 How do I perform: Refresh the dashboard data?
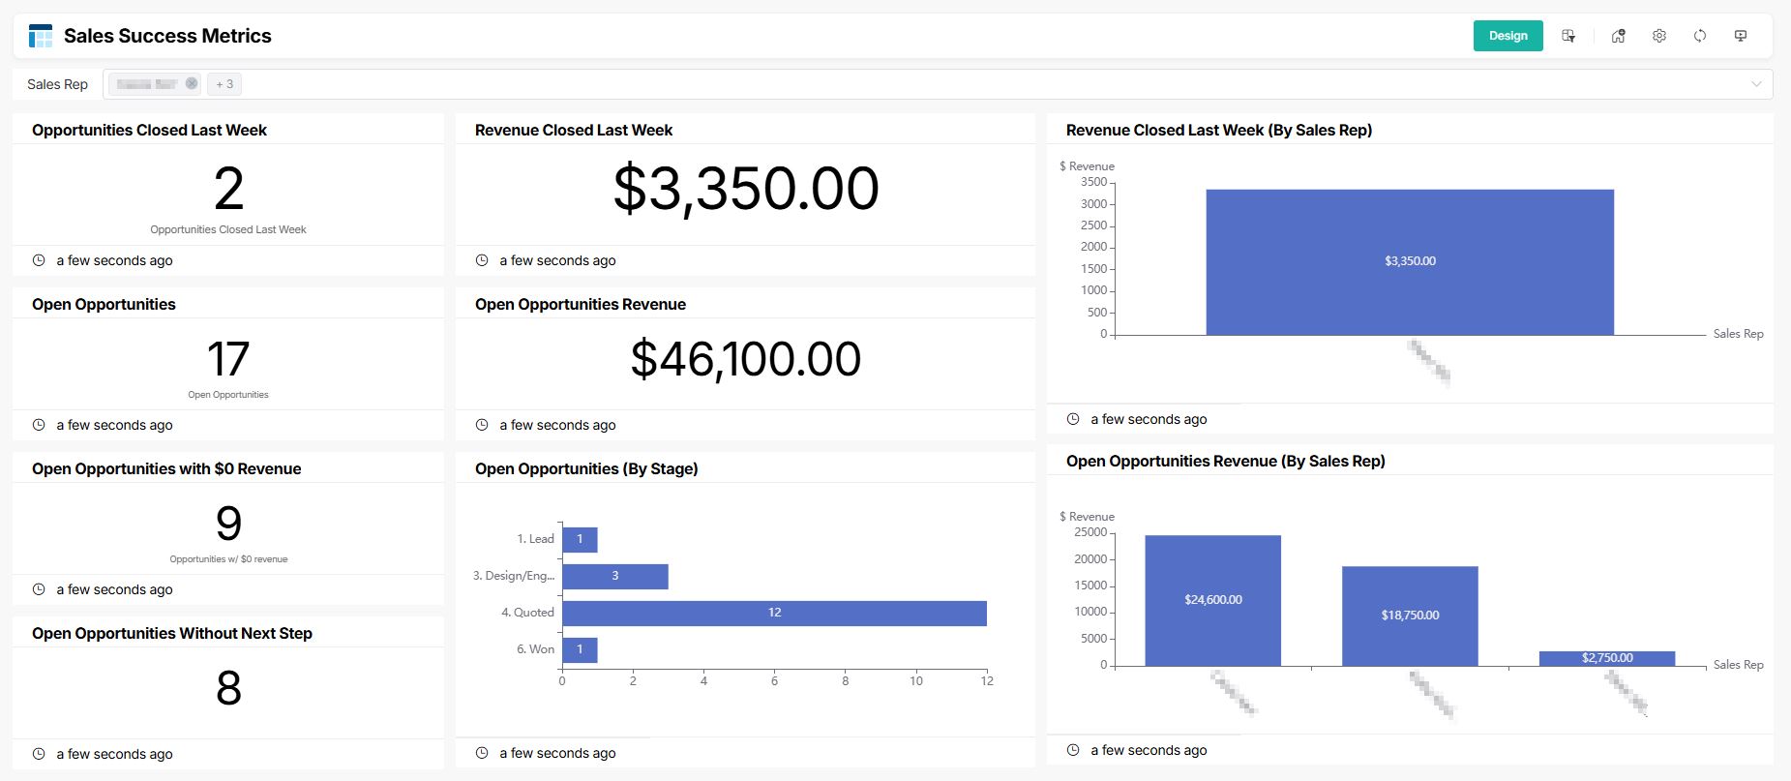(x=1700, y=36)
